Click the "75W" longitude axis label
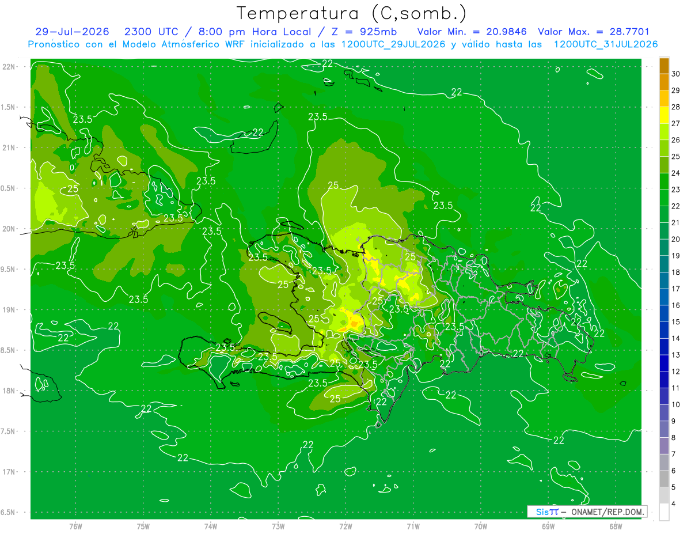This screenshot has width=691, height=534. click(x=143, y=526)
